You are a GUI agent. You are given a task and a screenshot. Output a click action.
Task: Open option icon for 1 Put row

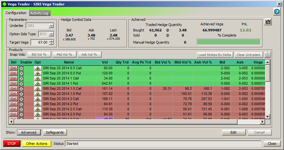[x=38, y=84]
